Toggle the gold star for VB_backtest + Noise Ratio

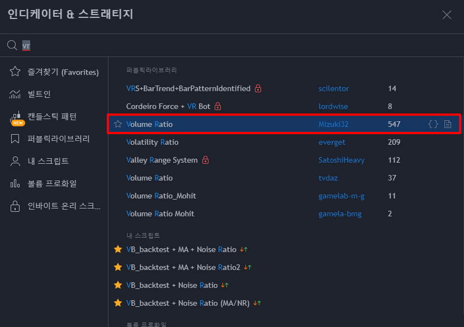[x=118, y=285]
